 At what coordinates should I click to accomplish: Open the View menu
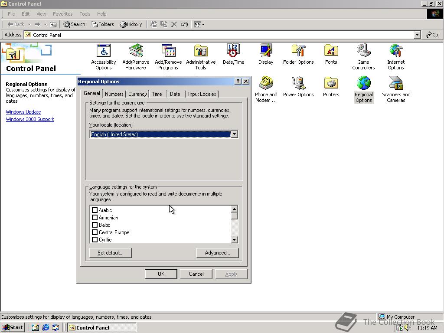click(x=41, y=14)
